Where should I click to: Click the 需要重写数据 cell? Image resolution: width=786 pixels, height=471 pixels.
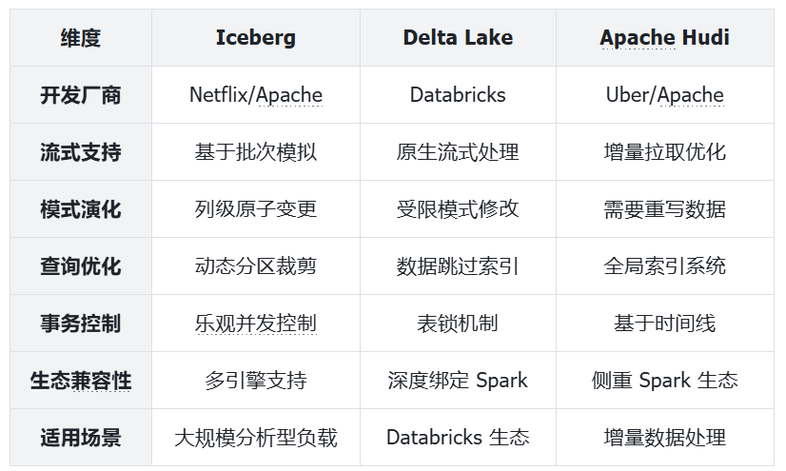[x=664, y=209]
